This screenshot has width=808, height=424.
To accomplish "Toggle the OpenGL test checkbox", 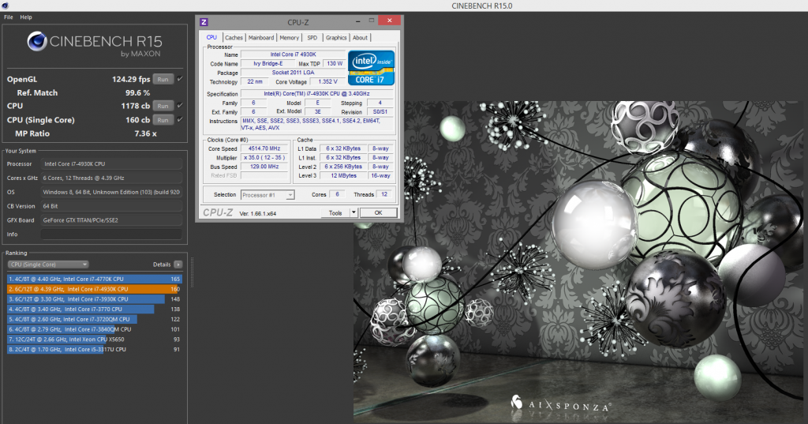I will point(180,79).
